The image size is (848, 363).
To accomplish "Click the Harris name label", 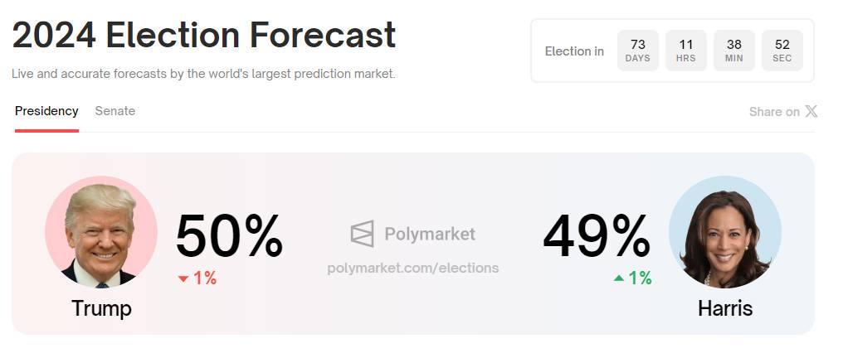I will click(x=724, y=308).
